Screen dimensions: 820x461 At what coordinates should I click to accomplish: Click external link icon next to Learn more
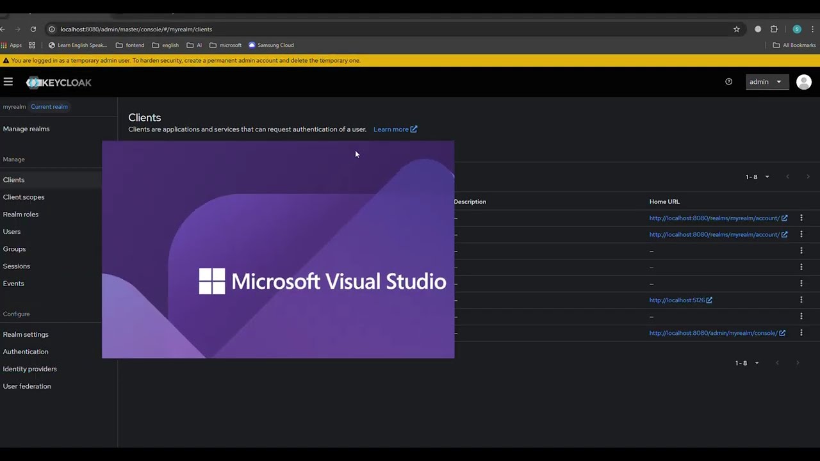(x=414, y=129)
